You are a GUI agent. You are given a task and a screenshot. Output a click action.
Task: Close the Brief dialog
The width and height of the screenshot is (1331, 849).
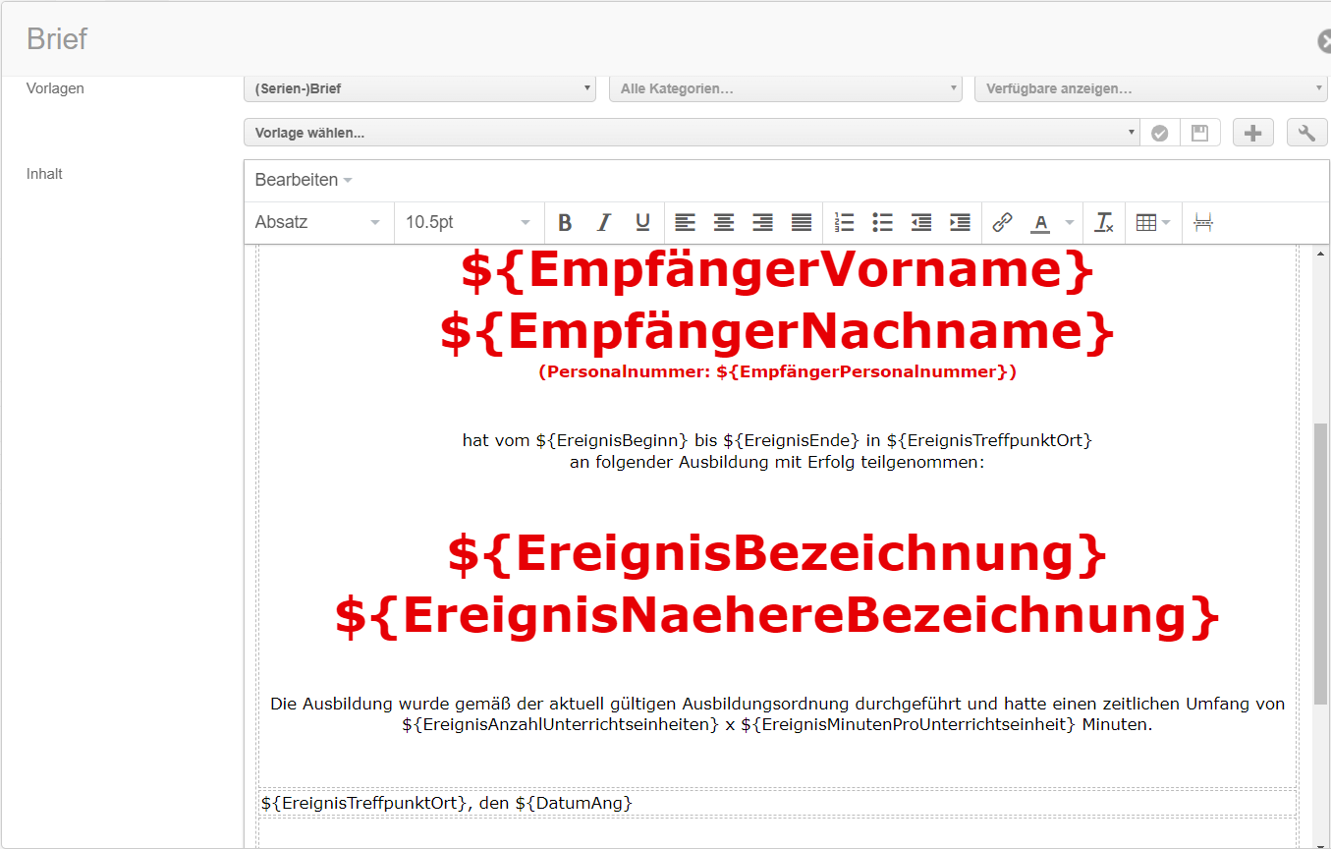(1324, 41)
